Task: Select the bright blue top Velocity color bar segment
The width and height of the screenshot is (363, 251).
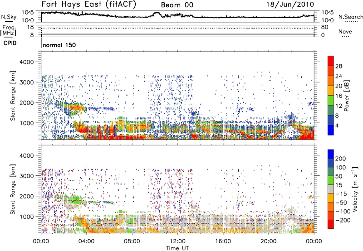Action: point(331,154)
